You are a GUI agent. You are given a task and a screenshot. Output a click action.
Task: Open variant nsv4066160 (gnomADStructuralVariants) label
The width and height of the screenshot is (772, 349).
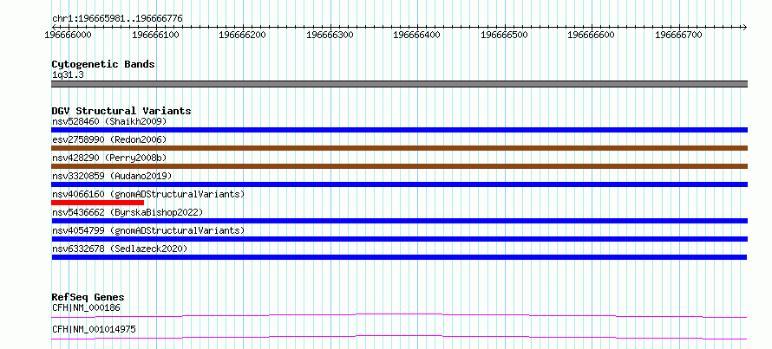click(x=148, y=194)
